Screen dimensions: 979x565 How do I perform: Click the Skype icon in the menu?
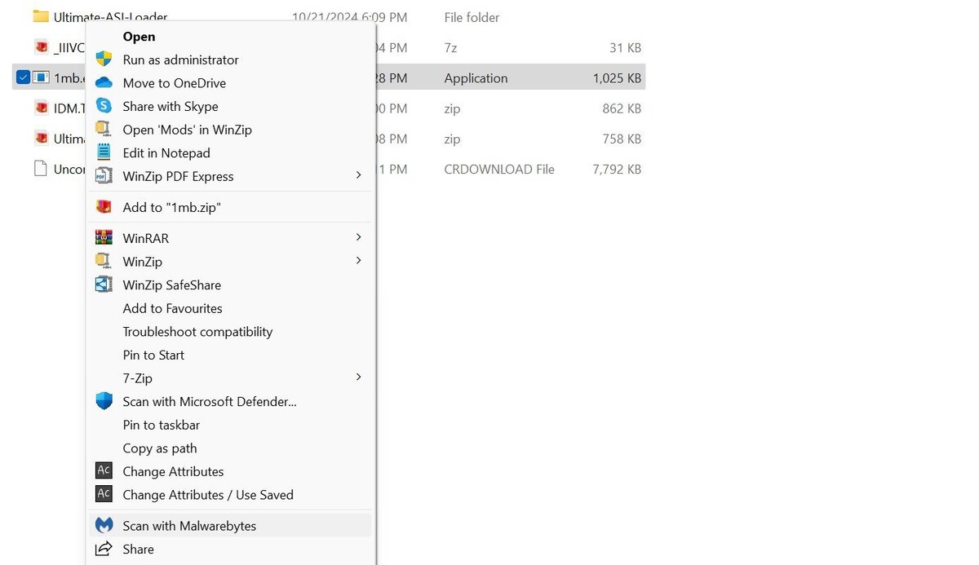pos(104,106)
